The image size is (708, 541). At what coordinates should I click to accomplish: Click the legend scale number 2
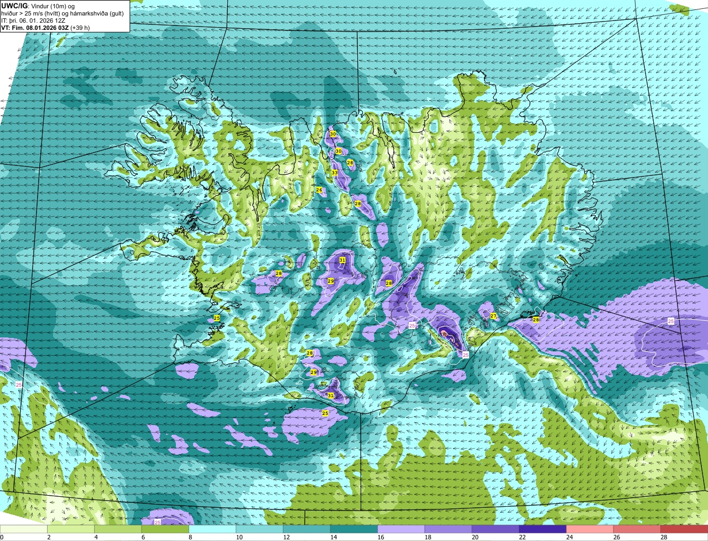(49, 537)
